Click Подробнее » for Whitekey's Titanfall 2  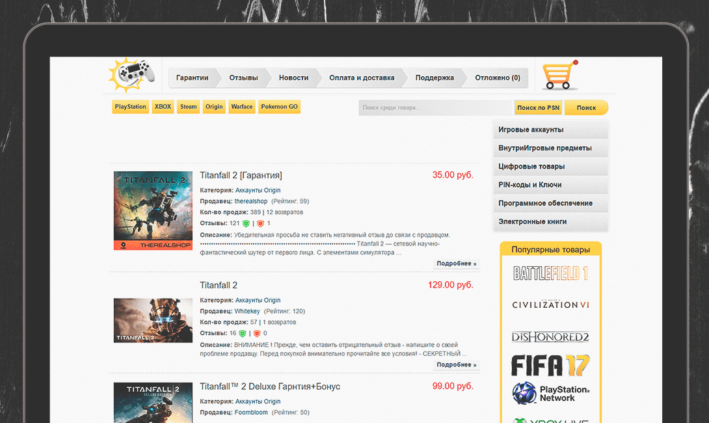click(456, 364)
